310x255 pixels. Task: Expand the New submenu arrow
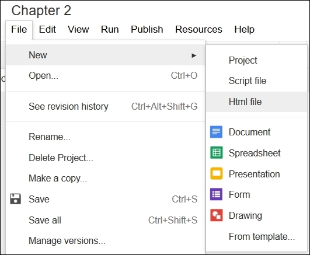click(194, 55)
